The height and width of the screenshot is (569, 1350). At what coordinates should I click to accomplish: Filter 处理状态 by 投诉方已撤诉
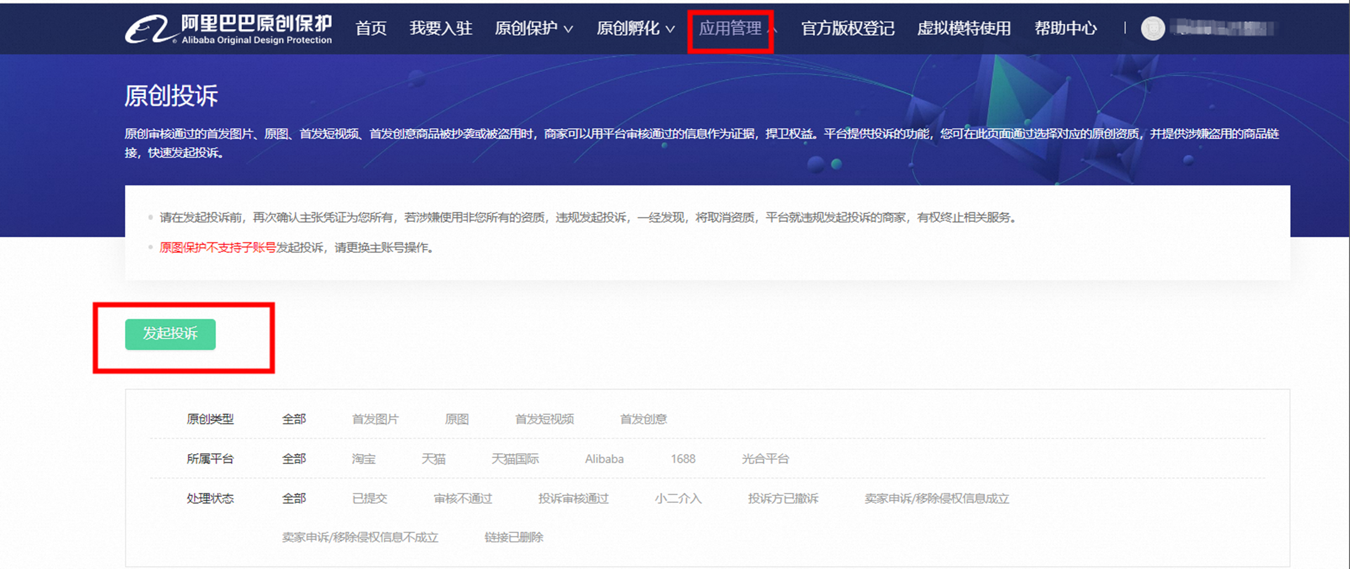click(783, 499)
